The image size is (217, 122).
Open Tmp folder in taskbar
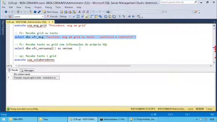52,119
